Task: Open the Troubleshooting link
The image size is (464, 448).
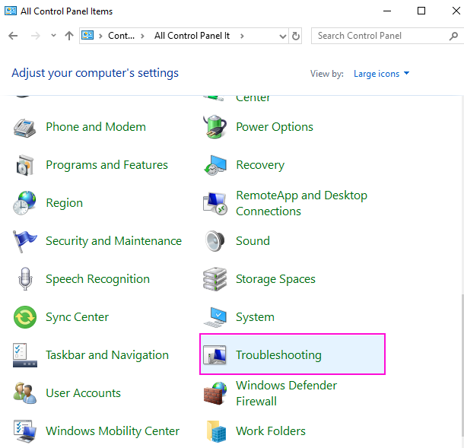Action: tap(278, 355)
